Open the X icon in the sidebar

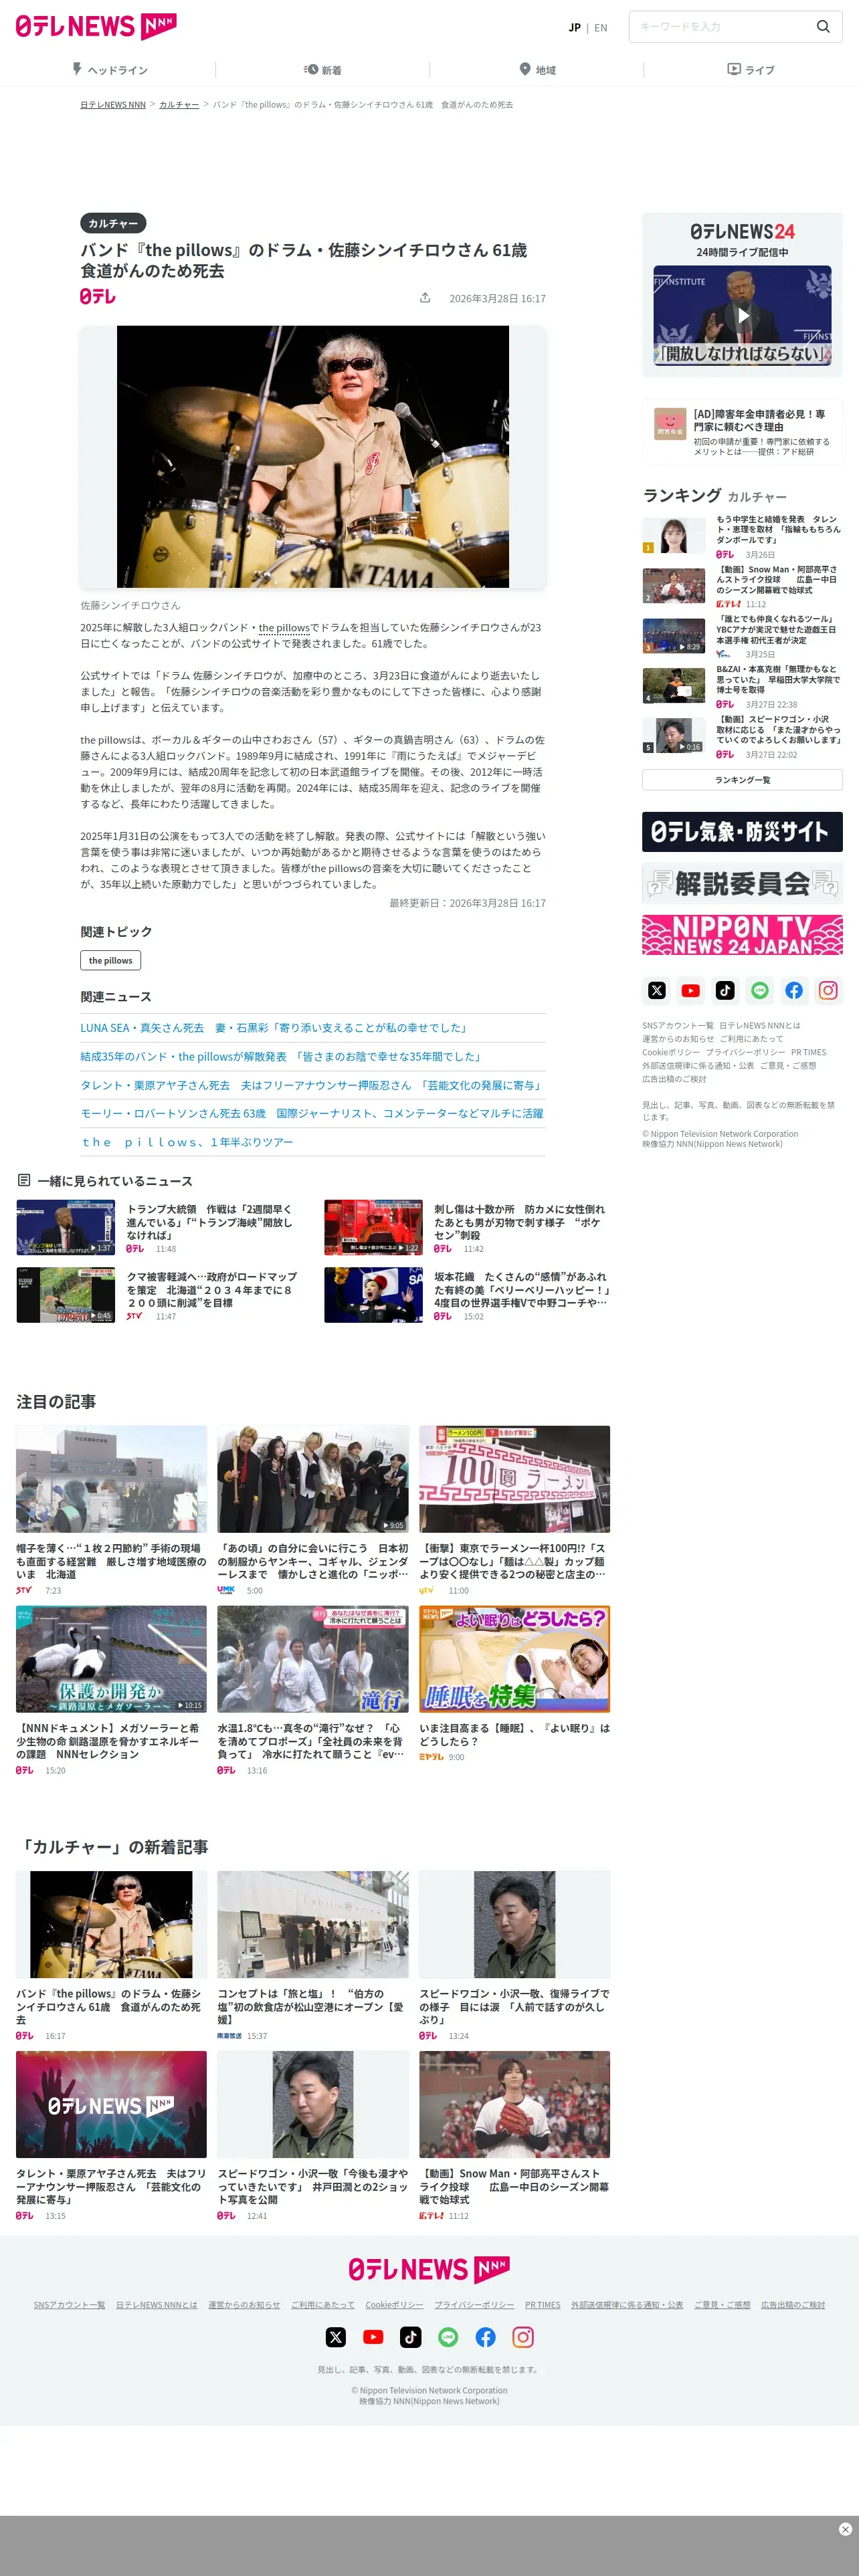pyautogui.click(x=657, y=990)
